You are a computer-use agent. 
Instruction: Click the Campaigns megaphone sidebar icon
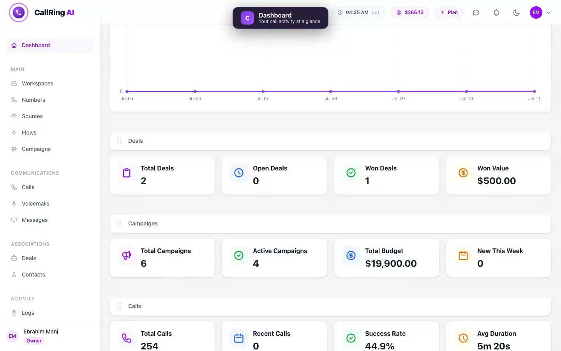[x=14, y=149]
